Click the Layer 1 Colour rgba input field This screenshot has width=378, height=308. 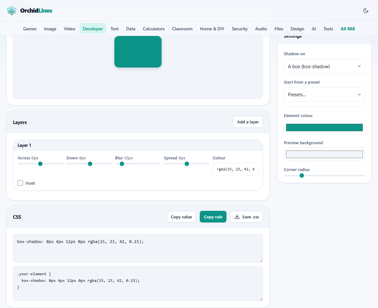click(235, 169)
